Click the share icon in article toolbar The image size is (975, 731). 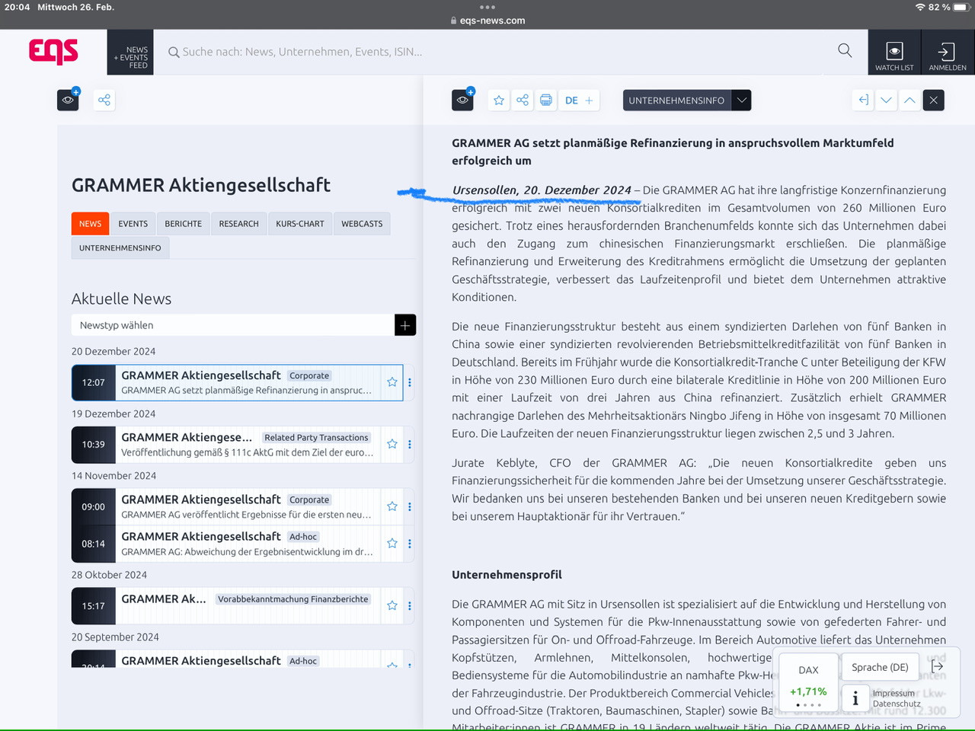pos(523,101)
